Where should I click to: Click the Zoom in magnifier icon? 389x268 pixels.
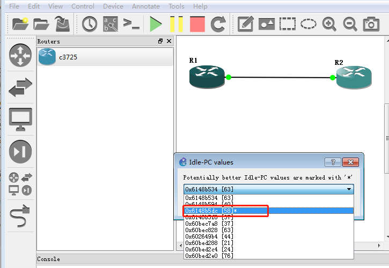pos(329,24)
